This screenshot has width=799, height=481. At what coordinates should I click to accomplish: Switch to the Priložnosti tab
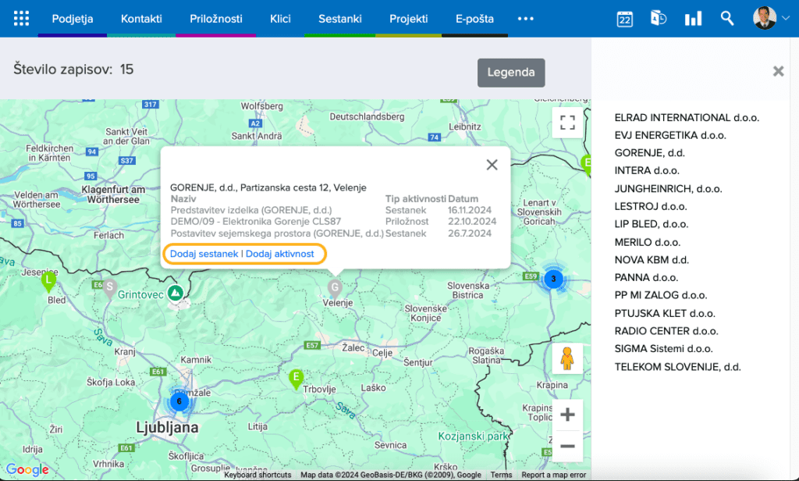[x=215, y=19]
